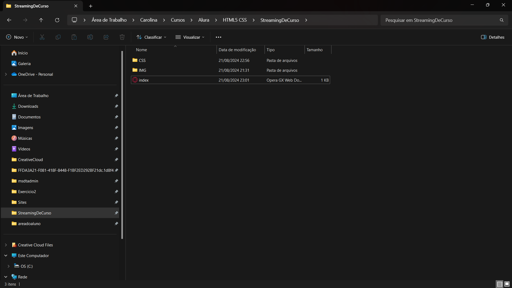This screenshot has width=512, height=288.
Task: Unpin Downloads using its pin icon
Action: [x=116, y=106]
